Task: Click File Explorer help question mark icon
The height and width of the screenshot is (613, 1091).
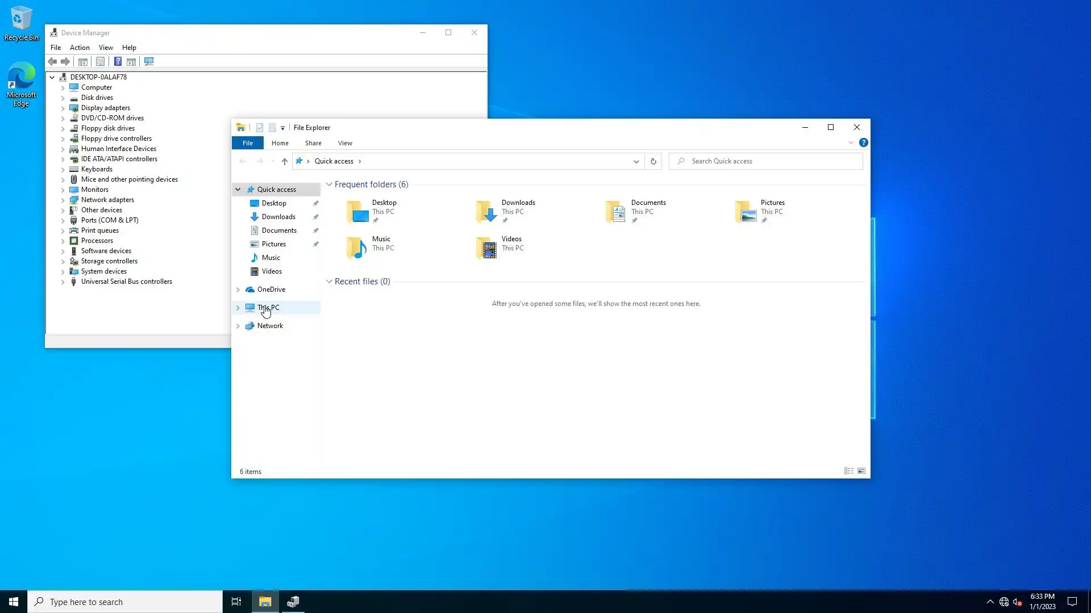Action: pyautogui.click(x=863, y=143)
